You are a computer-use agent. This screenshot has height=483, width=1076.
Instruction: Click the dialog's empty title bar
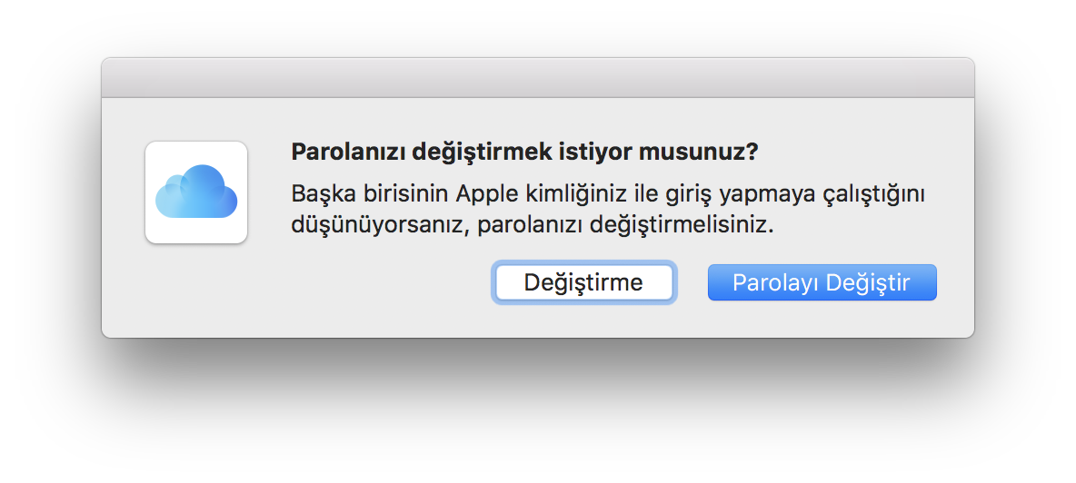tap(537, 77)
